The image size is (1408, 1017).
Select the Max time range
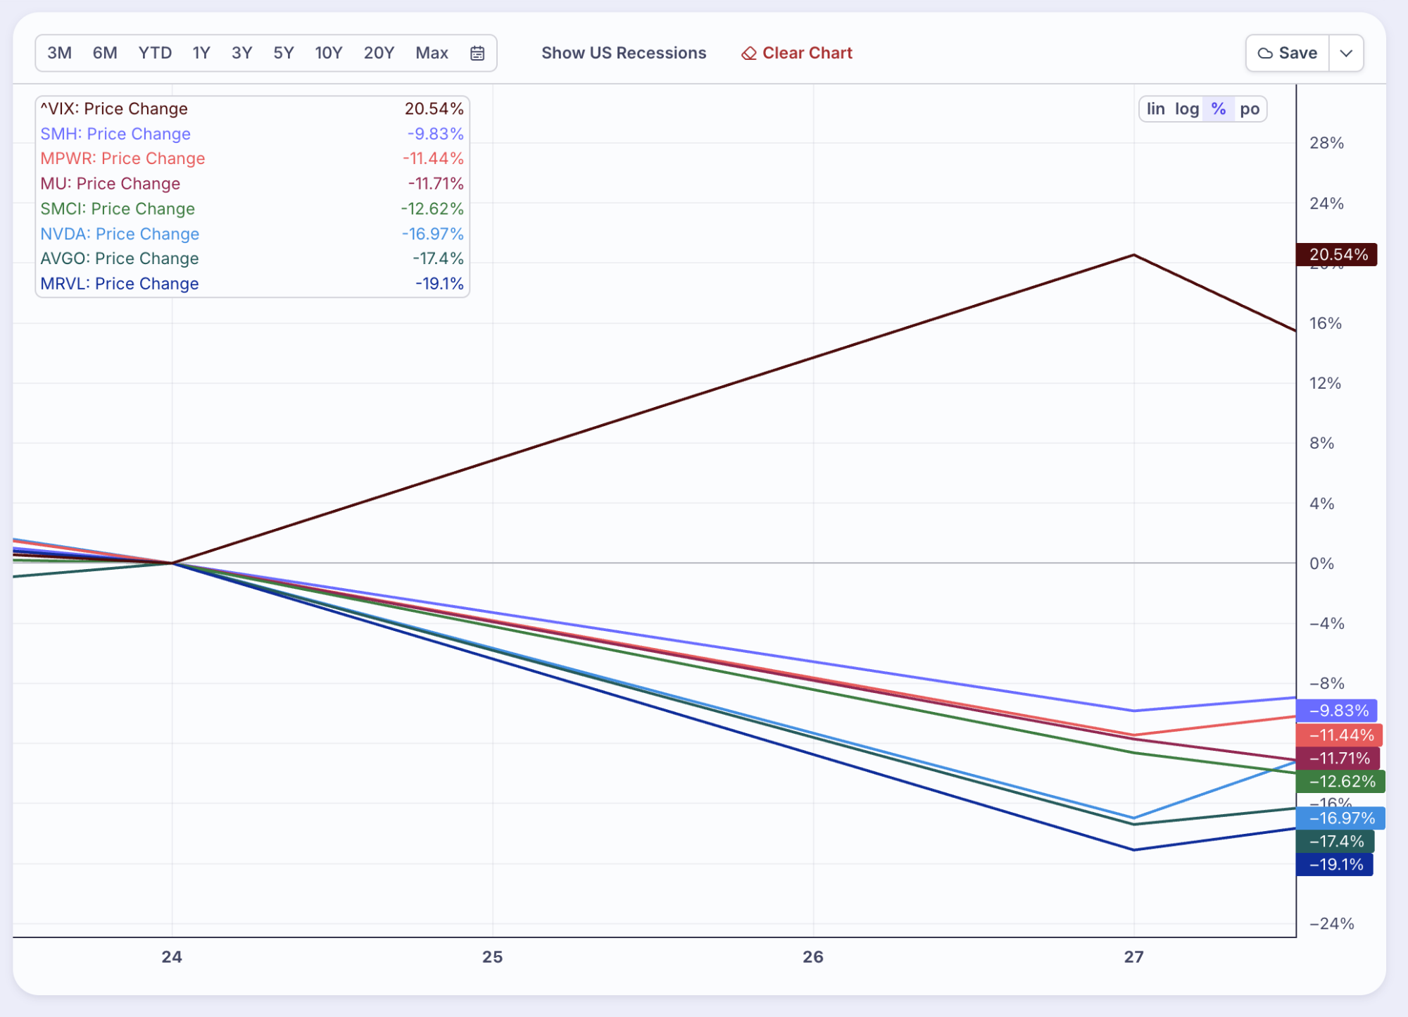click(x=432, y=54)
